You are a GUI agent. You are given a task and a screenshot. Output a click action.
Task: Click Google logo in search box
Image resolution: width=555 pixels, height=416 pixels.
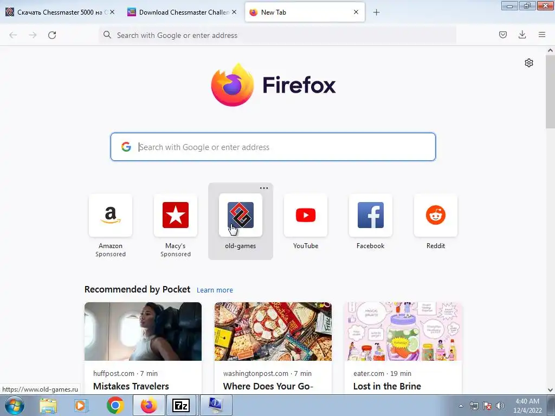[x=126, y=147]
